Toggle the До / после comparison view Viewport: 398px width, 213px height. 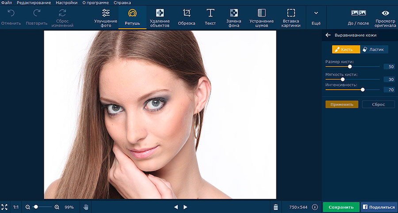358,17
